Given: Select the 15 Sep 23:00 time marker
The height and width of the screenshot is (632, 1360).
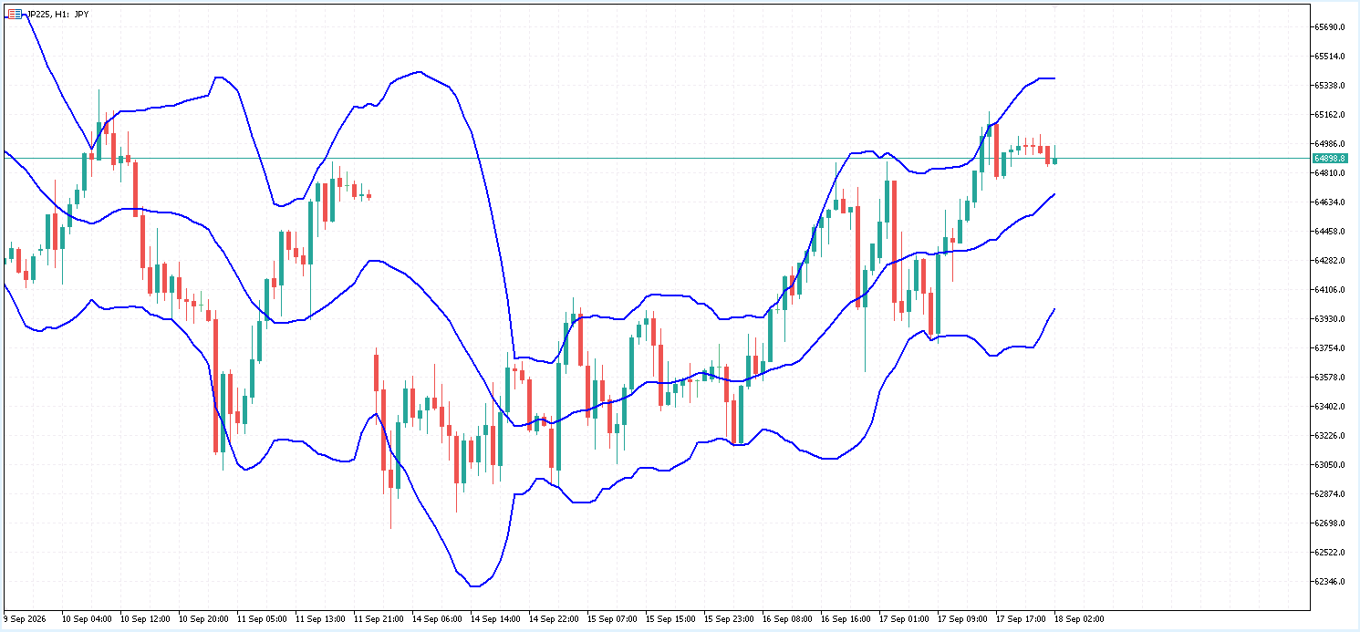Looking at the screenshot, I should tap(729, 619).
